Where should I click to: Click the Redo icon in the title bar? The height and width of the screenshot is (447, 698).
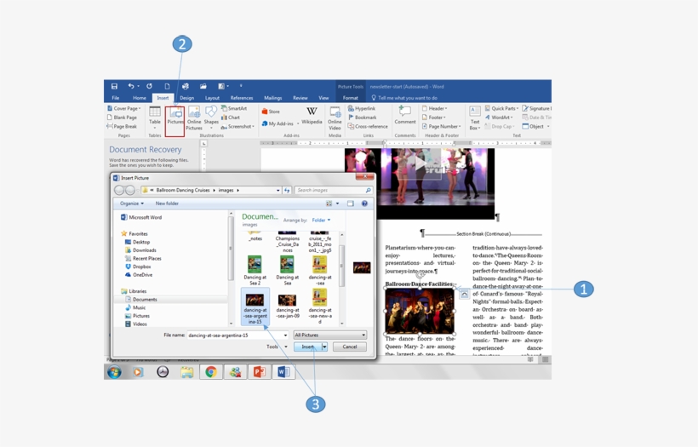pyautogui.click(x=149, y=86)
